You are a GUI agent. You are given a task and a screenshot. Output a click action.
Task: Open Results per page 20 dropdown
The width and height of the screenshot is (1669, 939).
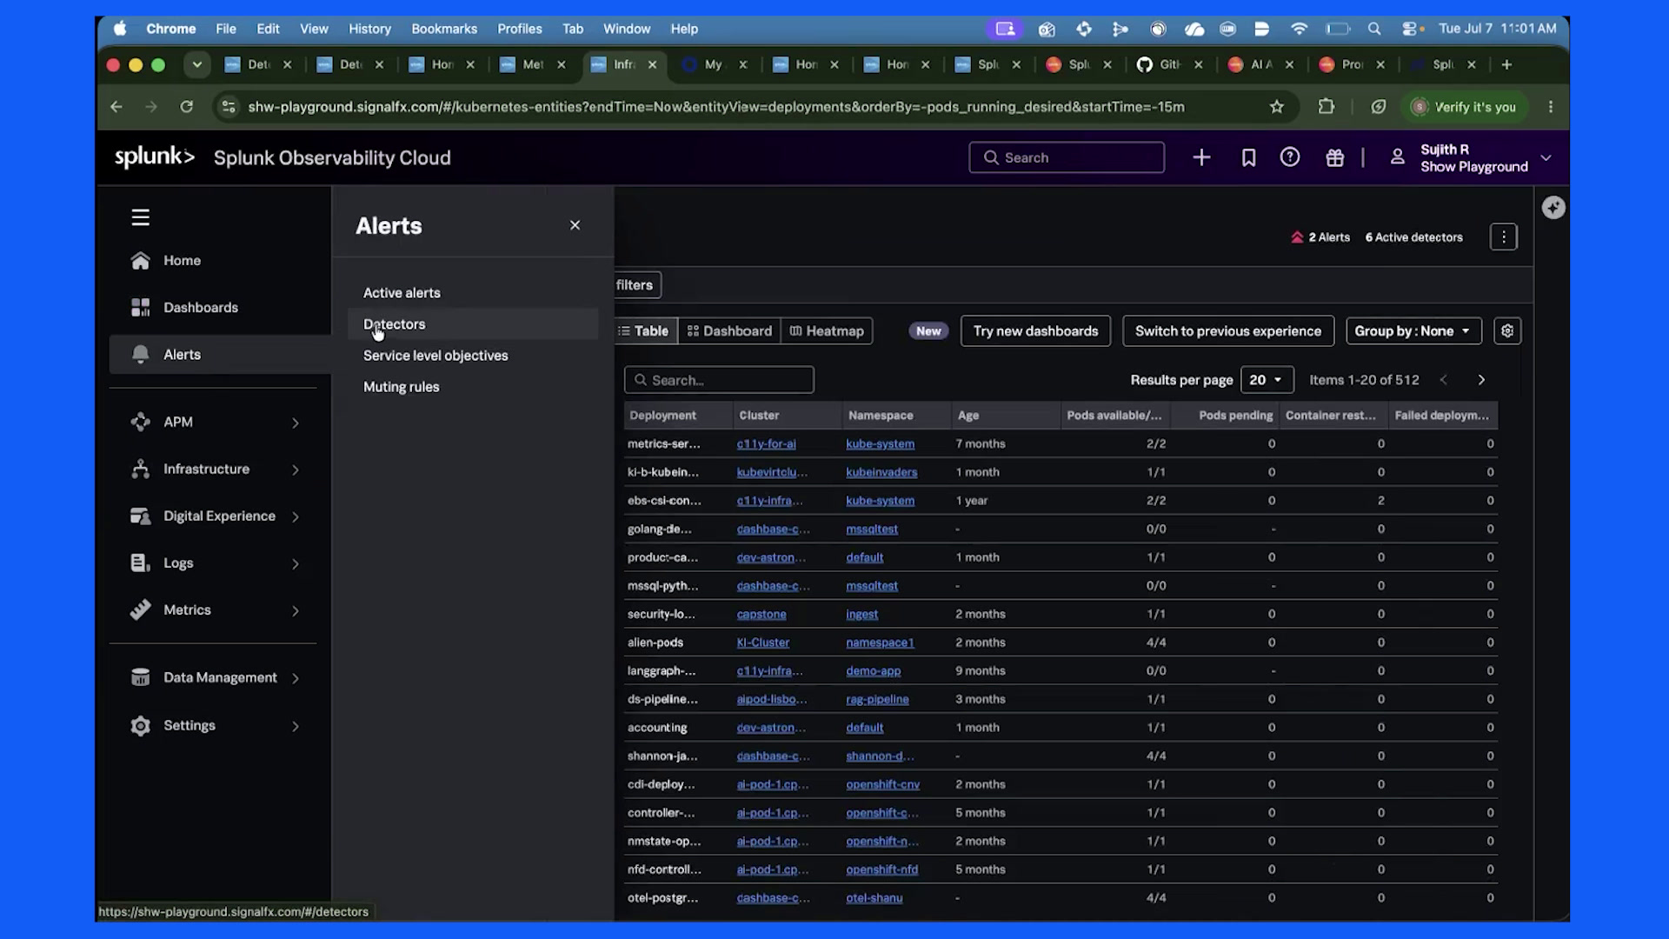coord(1267,380)
